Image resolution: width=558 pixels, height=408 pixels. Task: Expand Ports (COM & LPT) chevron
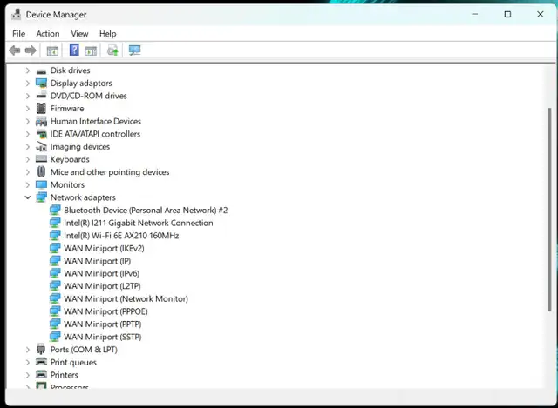27,350
